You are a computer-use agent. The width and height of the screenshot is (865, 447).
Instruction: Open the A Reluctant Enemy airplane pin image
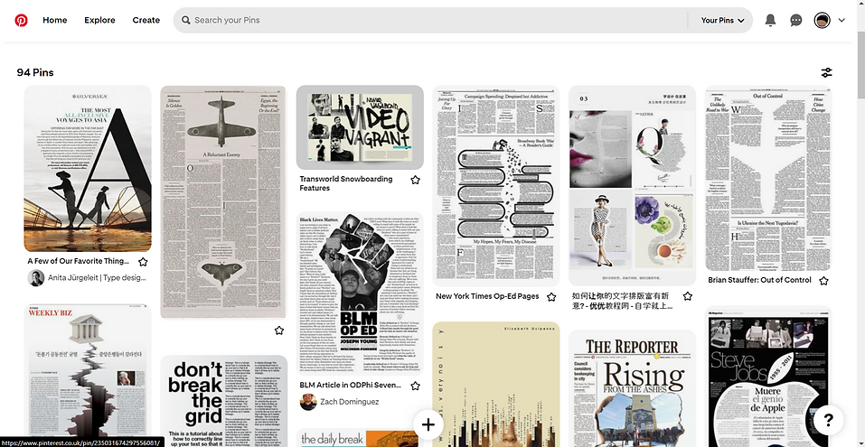[x=224, y=202]
